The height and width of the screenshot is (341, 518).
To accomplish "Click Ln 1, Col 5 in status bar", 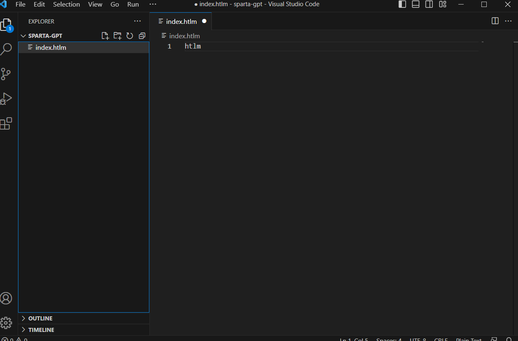I will 354,339.
